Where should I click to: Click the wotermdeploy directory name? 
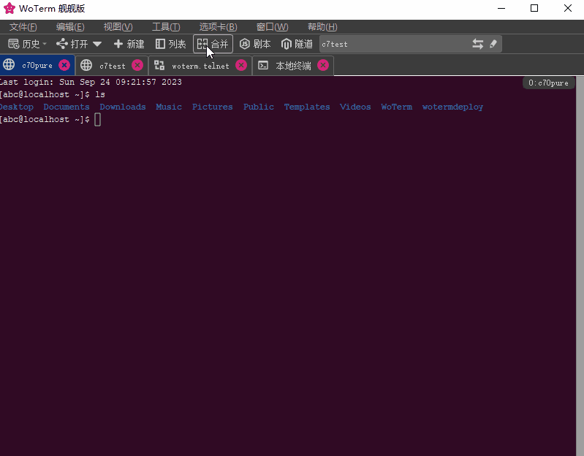click(452, 107)
